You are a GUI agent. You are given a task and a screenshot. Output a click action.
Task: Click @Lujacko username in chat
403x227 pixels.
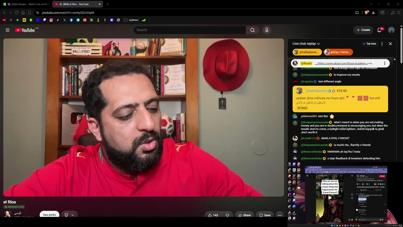[307, 82]
